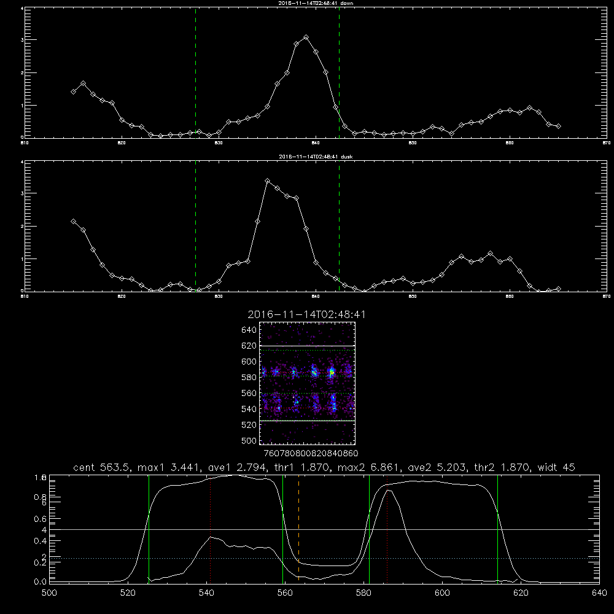
Task: Click the 2016-11-14T02:48:41 title above the heatmap image
Action: tap(306, 314)
